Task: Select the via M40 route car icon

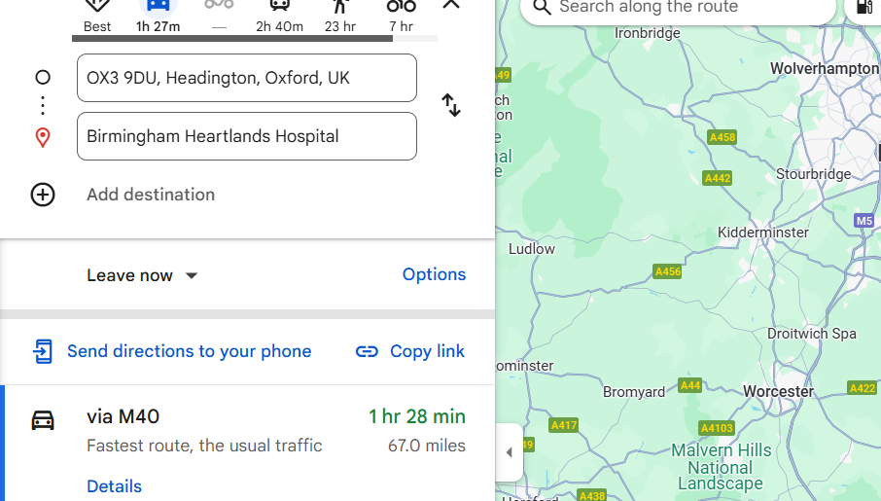Action: pyautogui.click(x=43, y=420)
